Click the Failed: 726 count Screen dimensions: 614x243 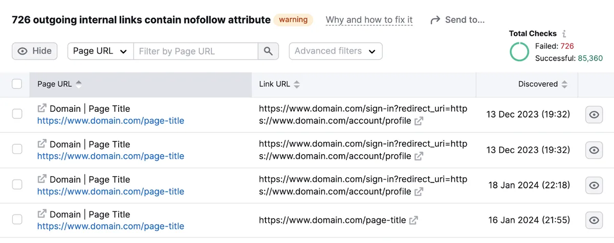pos(555,46)
